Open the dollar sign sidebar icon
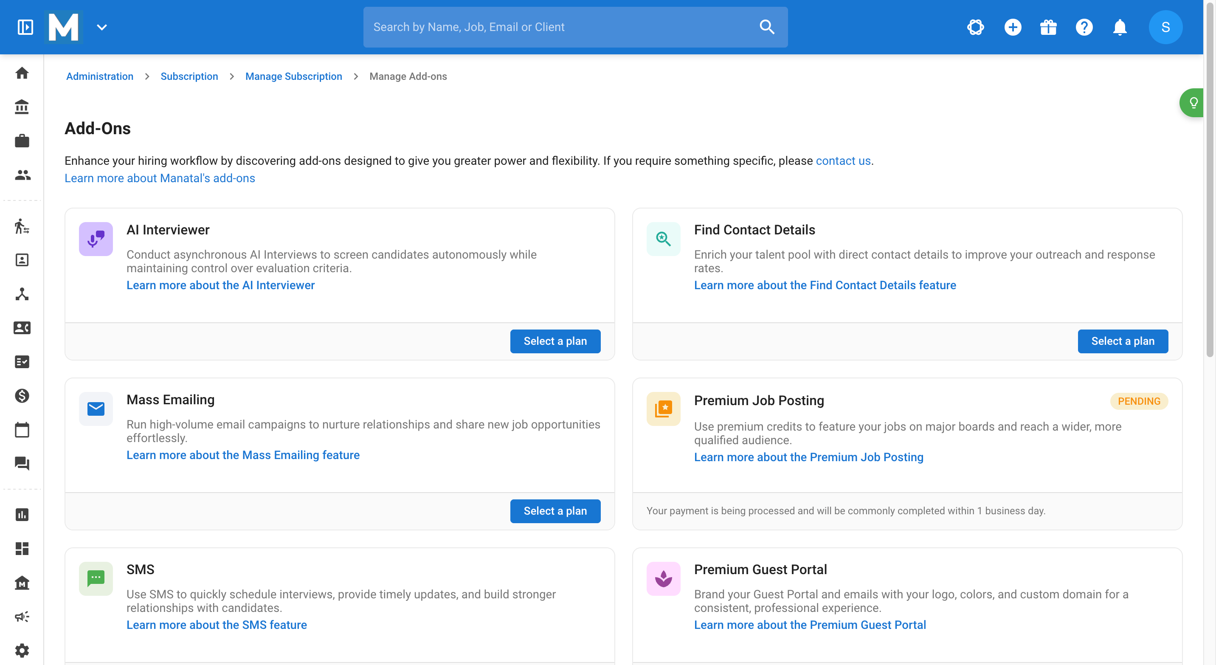1216x665 pixels. tap(22, 396)
